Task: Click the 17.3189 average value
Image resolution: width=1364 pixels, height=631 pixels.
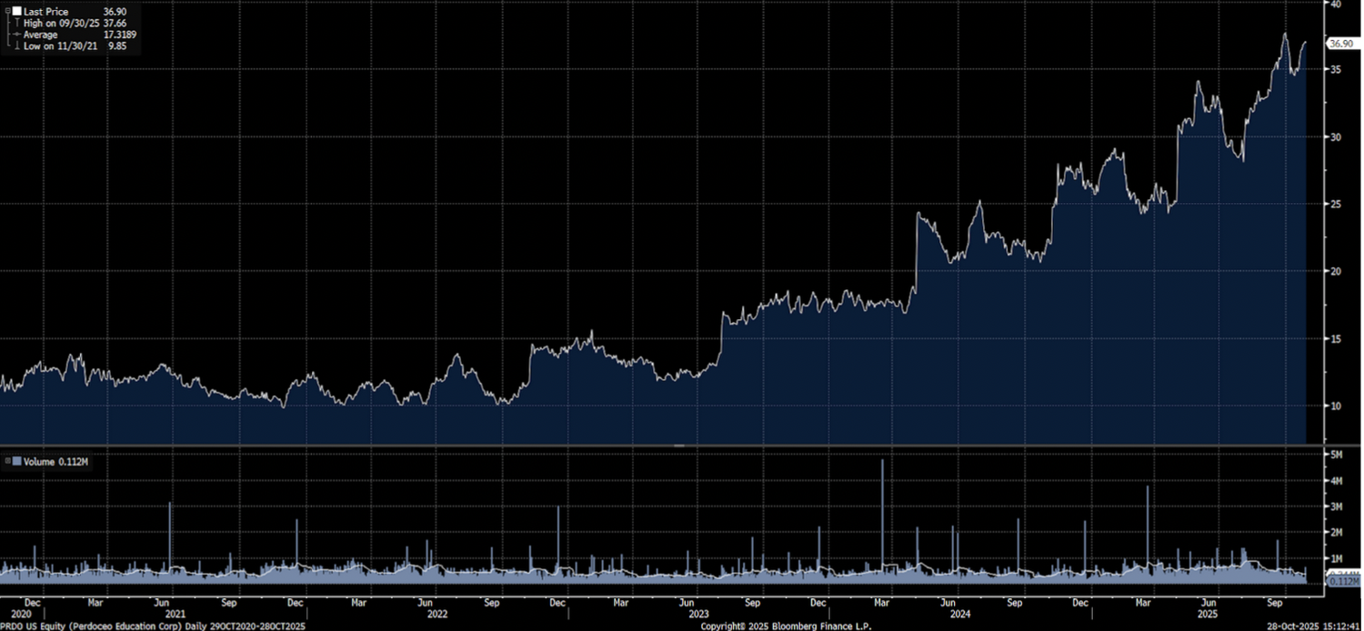Action: [119, 35]
